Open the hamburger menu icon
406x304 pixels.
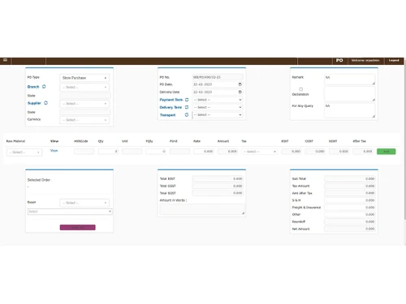click(x=5, y=60)
